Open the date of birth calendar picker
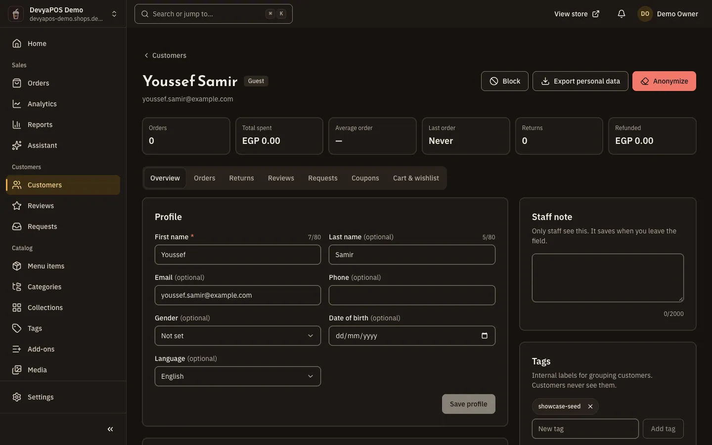Viewport: 712px width, 445px height. click(x=485, y=336)
